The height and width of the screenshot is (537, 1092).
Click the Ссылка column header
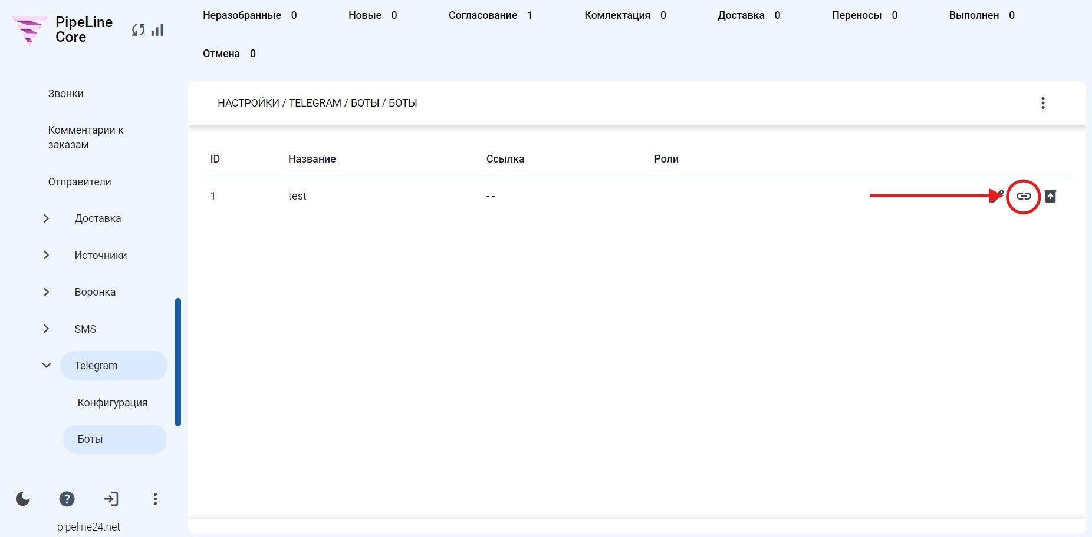click(x=505, y=159)
